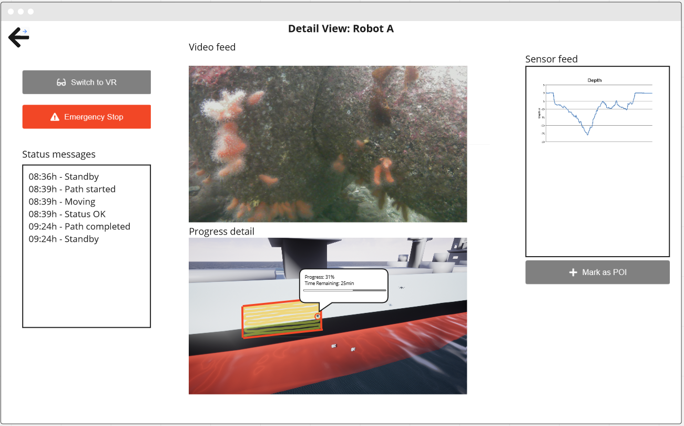This screenshot has height=426, width=684.
Task: Click the VR glasses icon
Action: (x=62, y=83)
